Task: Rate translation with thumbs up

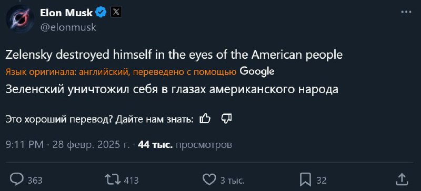Action: 205,119
